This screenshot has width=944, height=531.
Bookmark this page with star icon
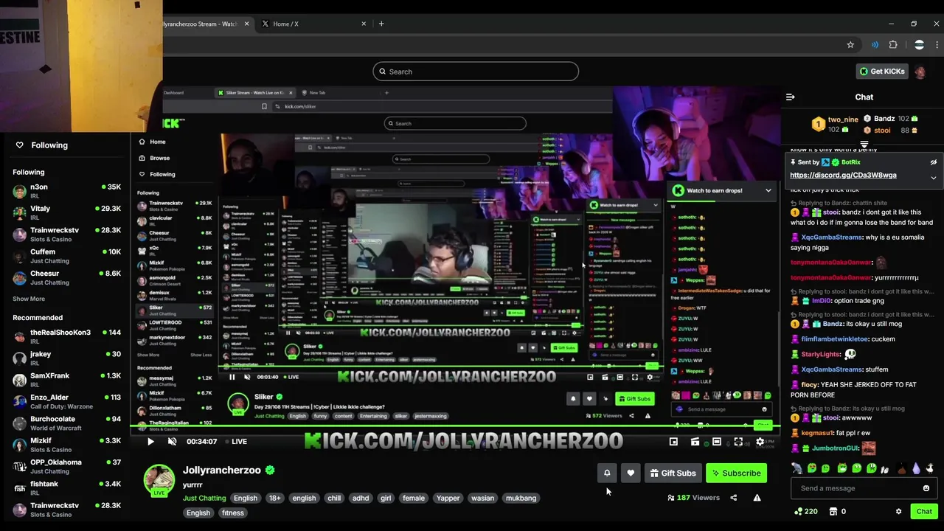pos(850,45)
